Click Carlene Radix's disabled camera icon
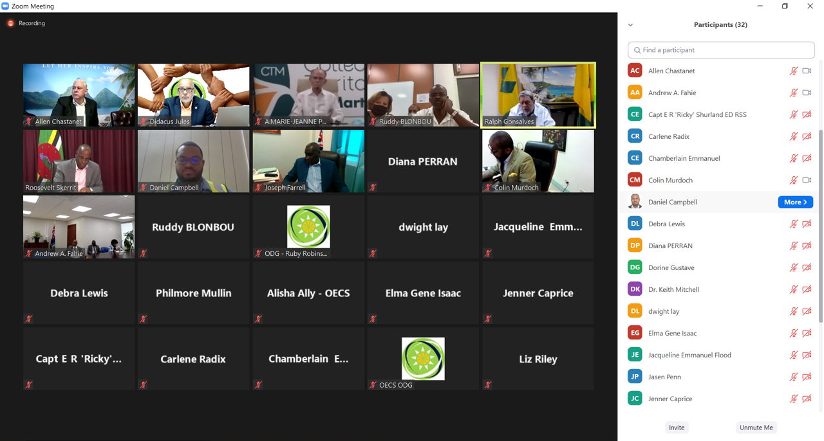This screenshot has height=441, width=824. pyautogui.click(x=807, y=136)
